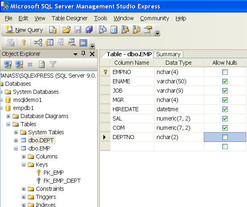Viewport: 247px width, 207px height.
Task: Open the Community menu
Action: [x=155, y=18]
